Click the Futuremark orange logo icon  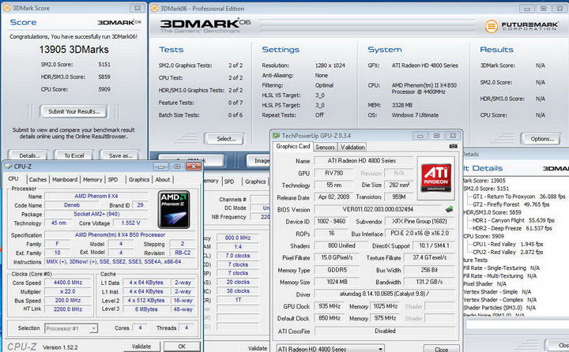[x=492, y=26]
